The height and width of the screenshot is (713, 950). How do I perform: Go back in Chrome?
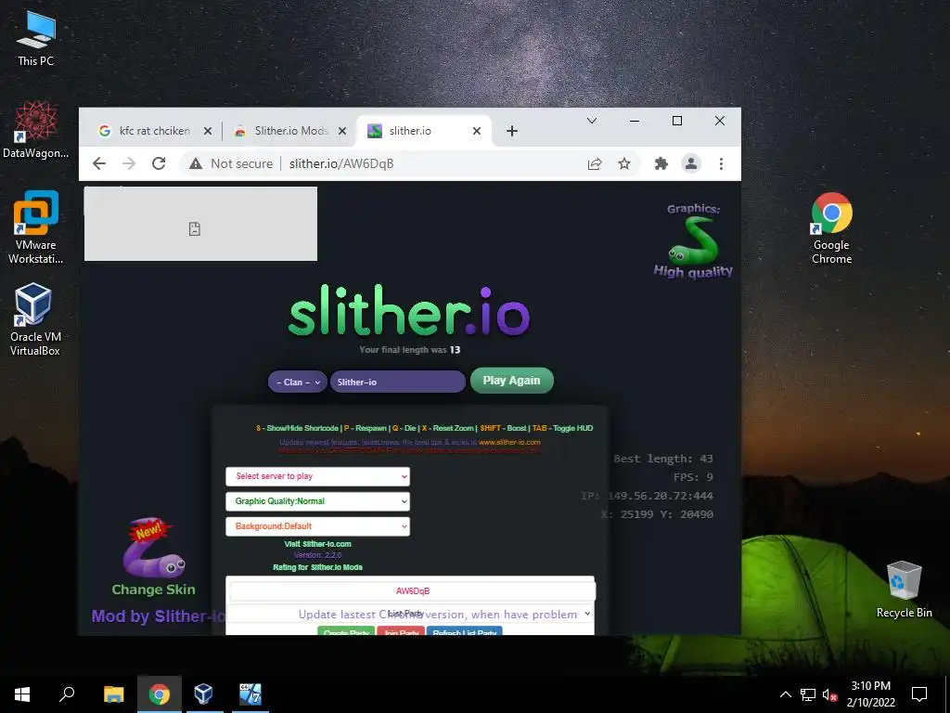tap(99, 163)
